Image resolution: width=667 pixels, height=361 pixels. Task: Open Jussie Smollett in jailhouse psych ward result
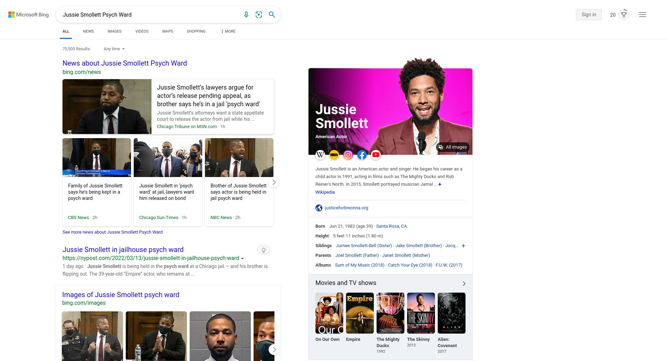point(123,250)
